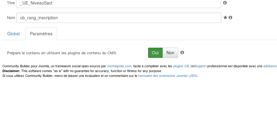Focus the Titre field containing _UE_NiveauSact
Screen dimensions: 277x114
[x=119, y=3]
